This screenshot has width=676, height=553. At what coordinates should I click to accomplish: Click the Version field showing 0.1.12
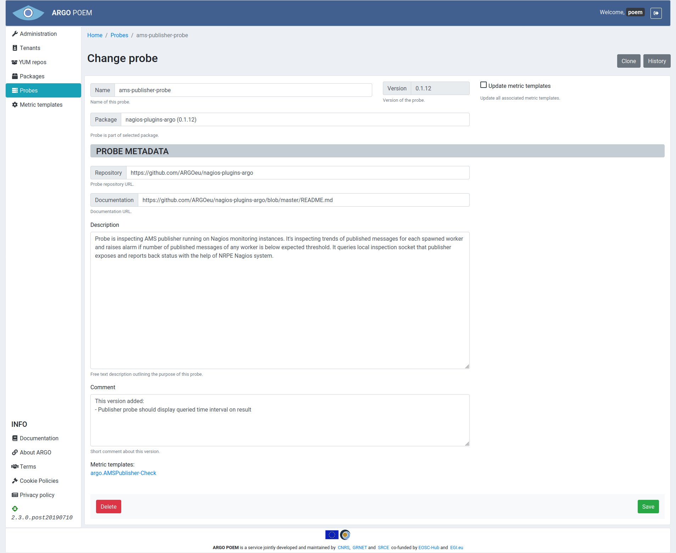tap(440, 88)
